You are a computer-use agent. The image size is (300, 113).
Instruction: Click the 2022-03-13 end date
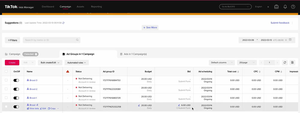pos(266,40)
